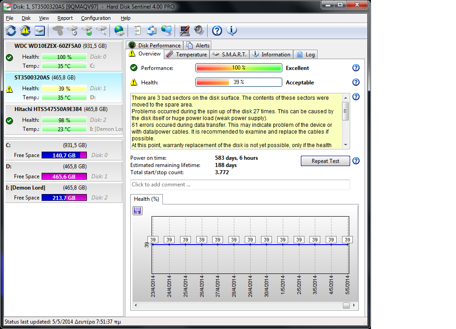456x329 pixels.
Task: Select Hitachi HTS547550A9E384 disk entry
Action: click(x=64, y=119)
